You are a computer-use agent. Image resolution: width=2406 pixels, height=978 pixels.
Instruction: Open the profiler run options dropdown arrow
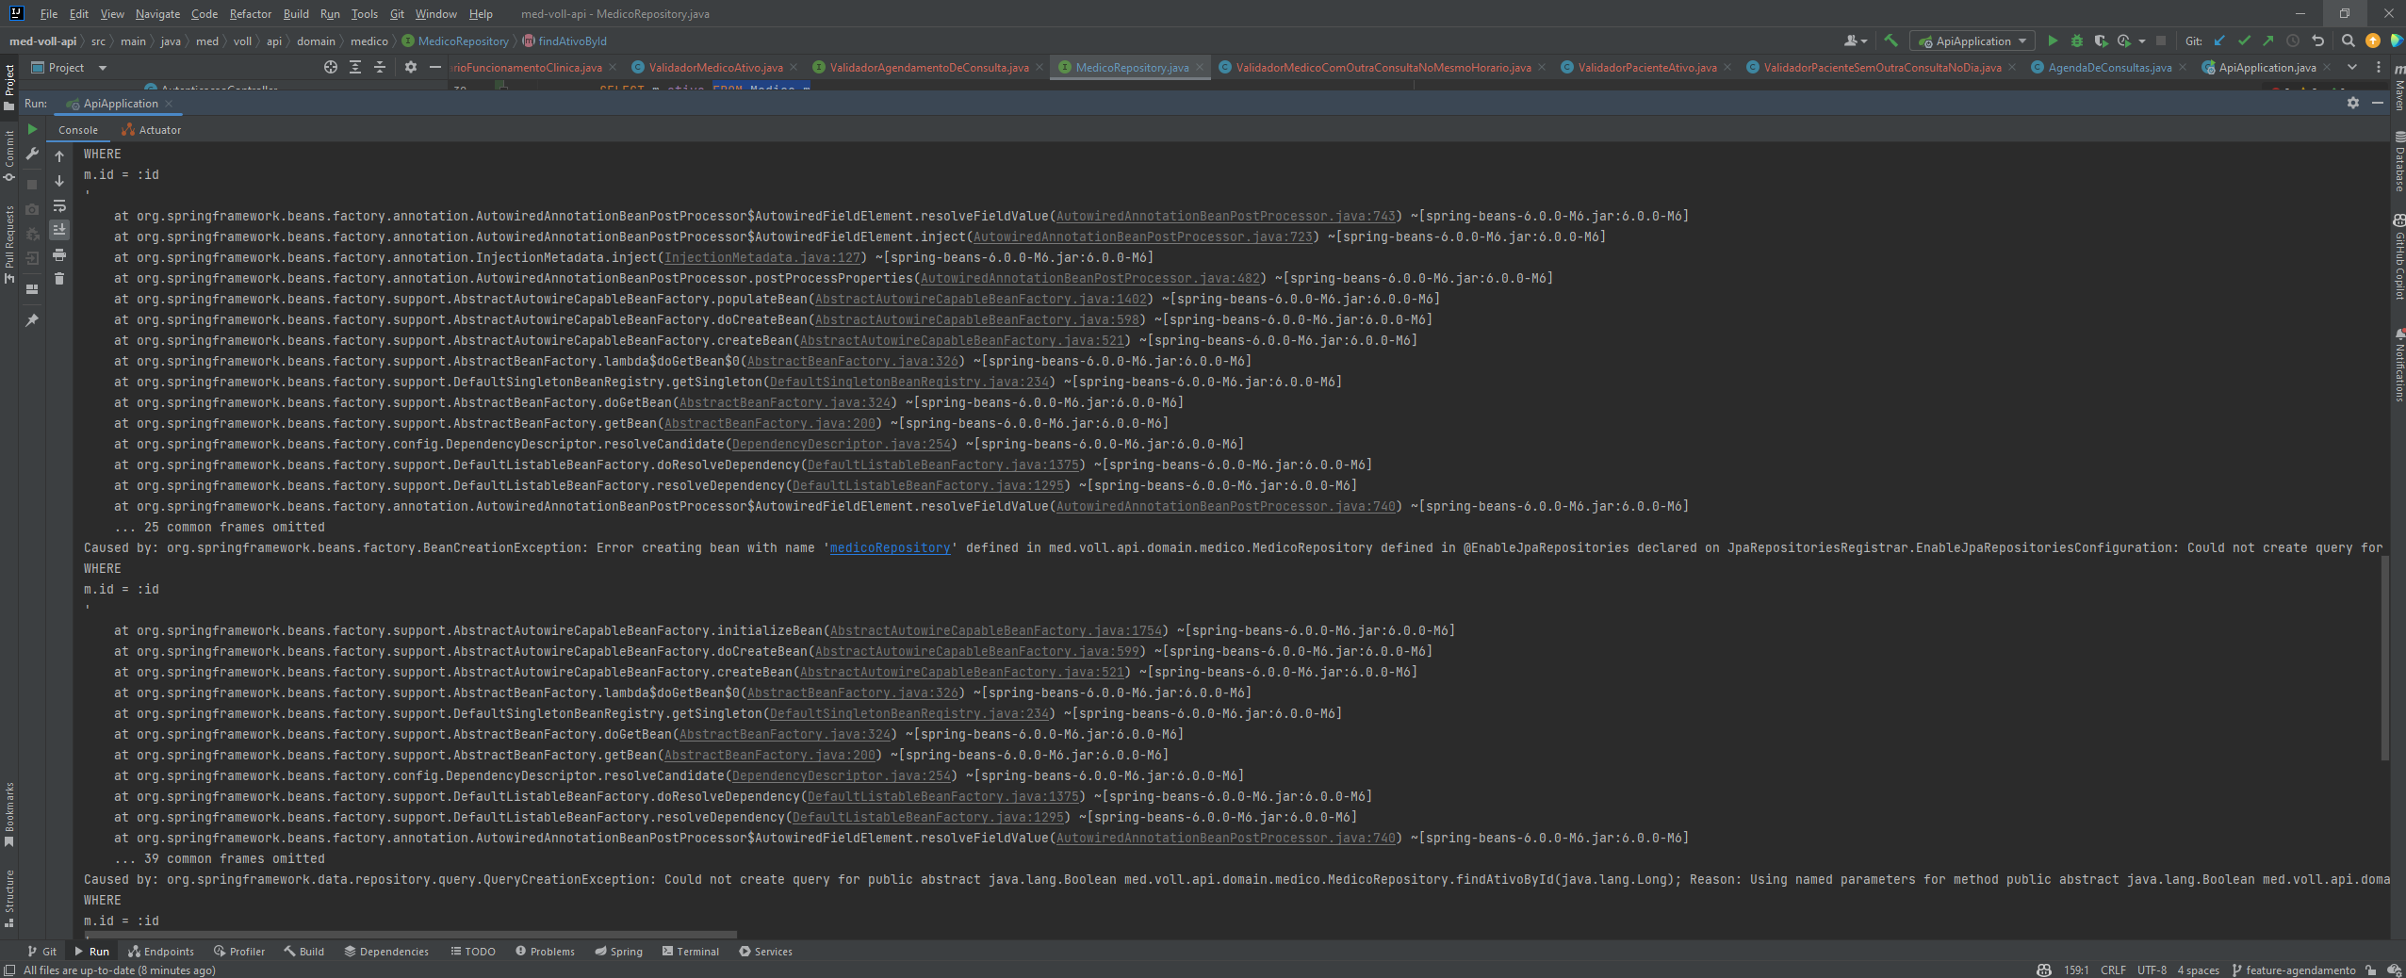2142,41
